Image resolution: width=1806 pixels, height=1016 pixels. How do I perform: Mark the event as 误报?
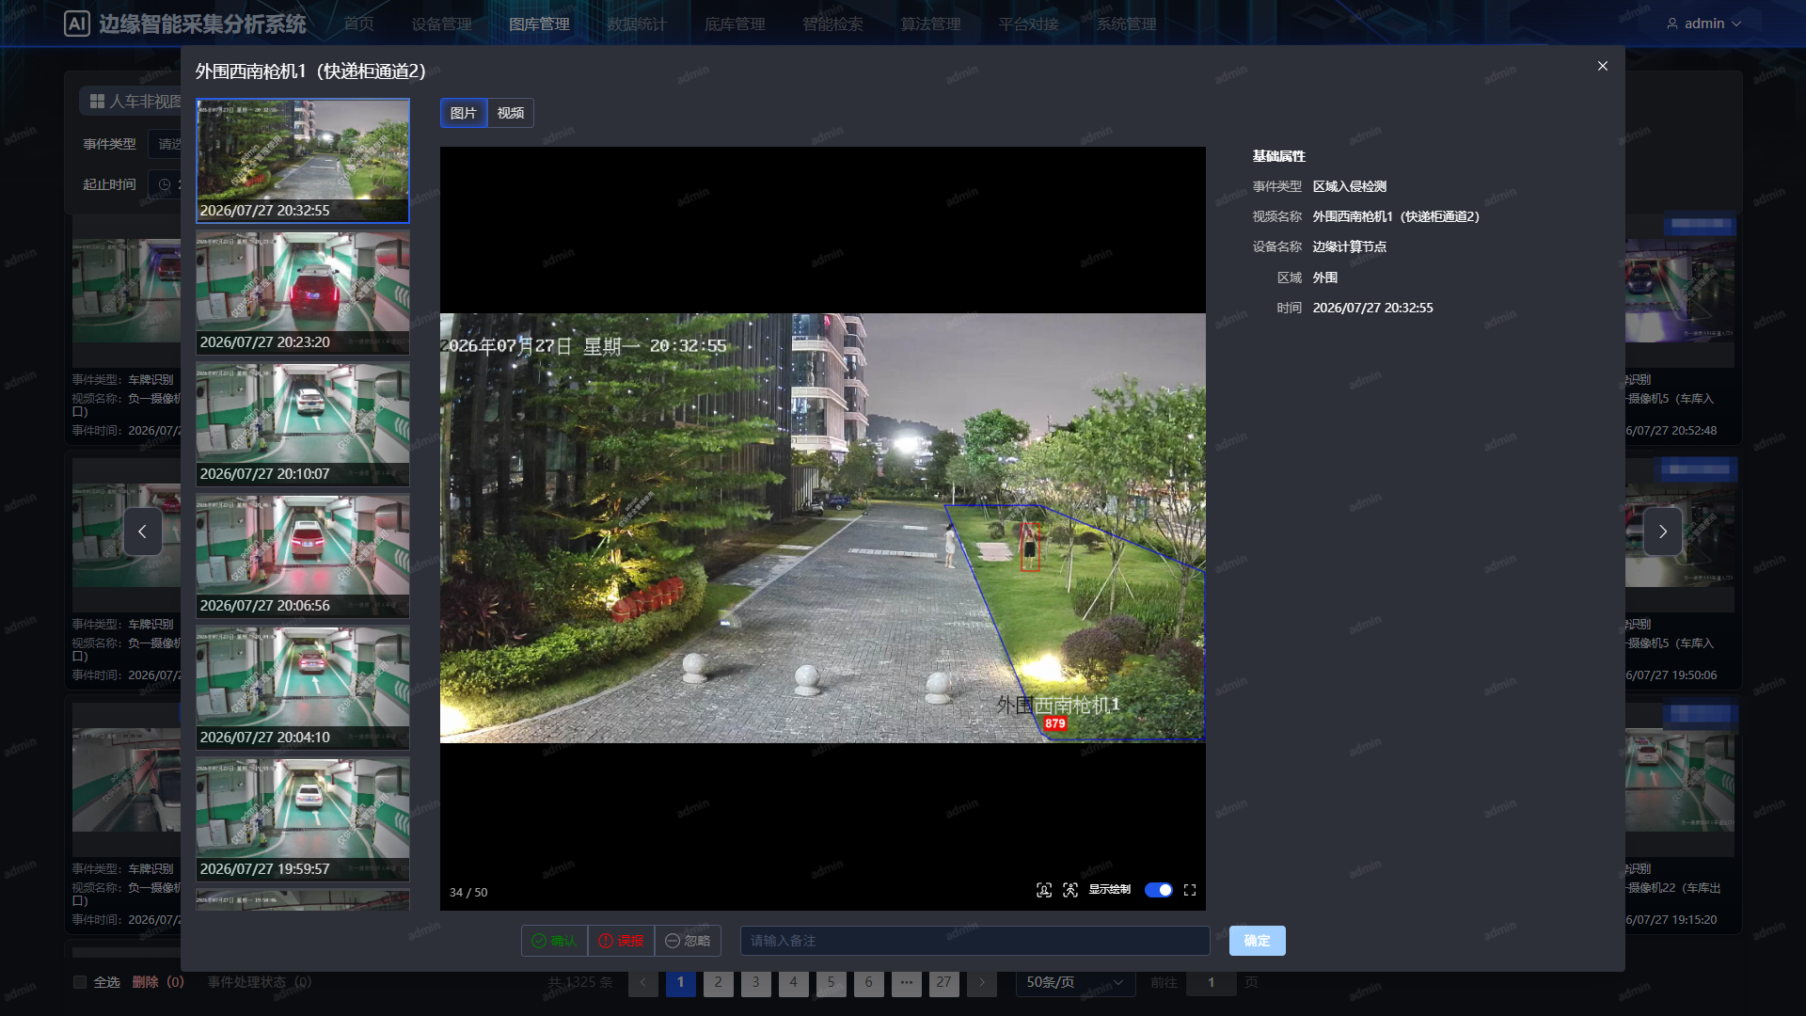click(621, 941)
